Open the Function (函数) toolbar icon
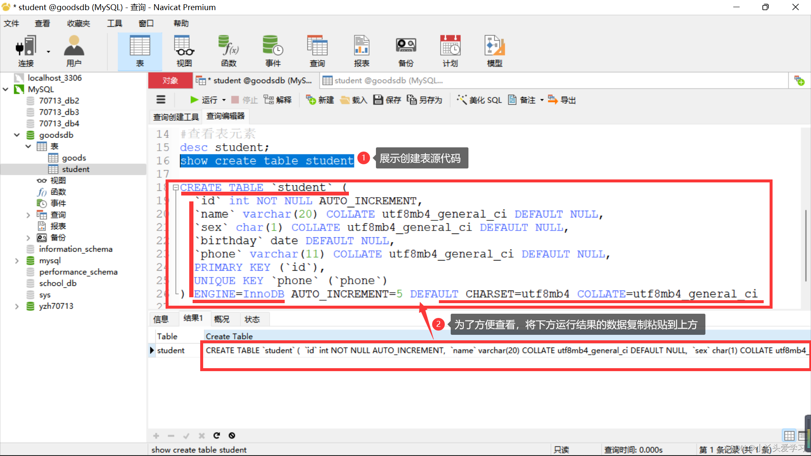Image resolution: width=811 pixels, height=456 pixels. [229, 51]
